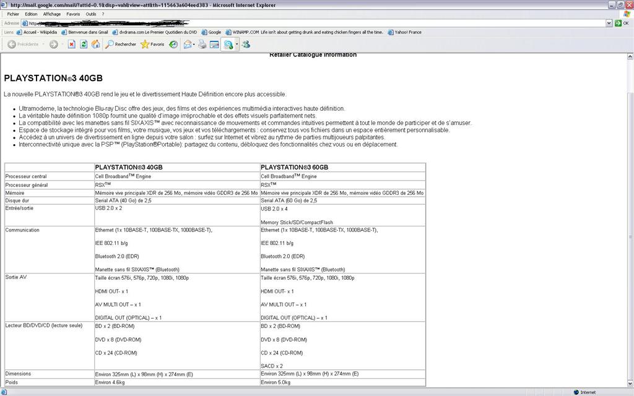
Task: Open the Edition menu
Action: point(31,14)
